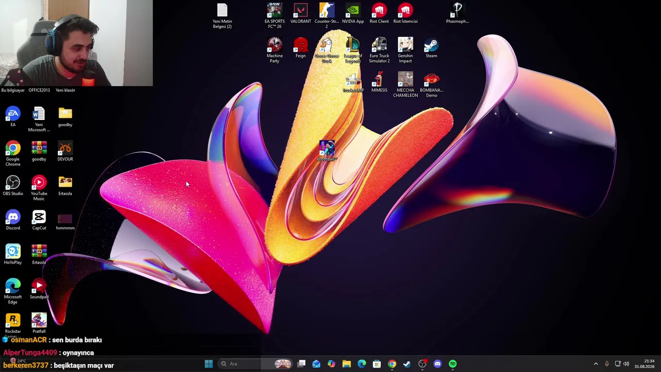661x372 pixels.
Task: Select the BOMBANA Demo desktop shortcut
Action: pyautogui.click(x=431, y=85)
